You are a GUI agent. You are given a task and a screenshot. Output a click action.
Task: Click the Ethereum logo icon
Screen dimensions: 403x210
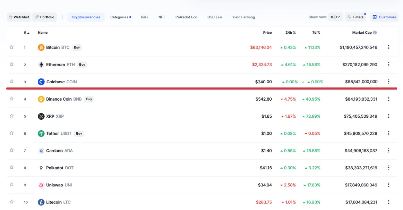tap(41, 65)
